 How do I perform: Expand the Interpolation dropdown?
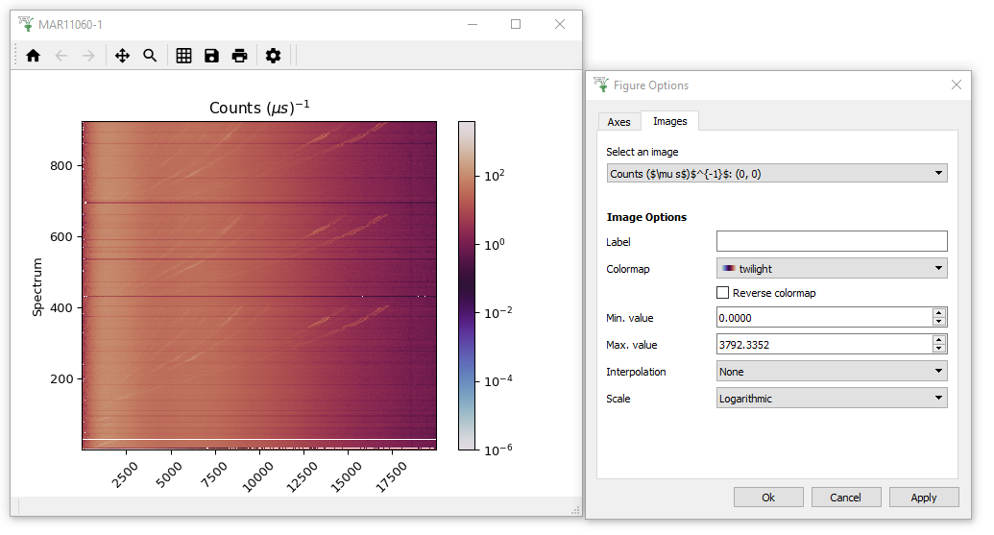831,372
